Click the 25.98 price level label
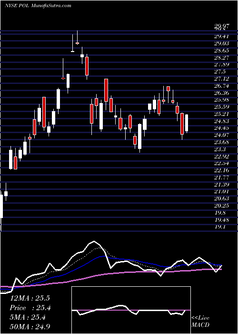 coord(221,100)
